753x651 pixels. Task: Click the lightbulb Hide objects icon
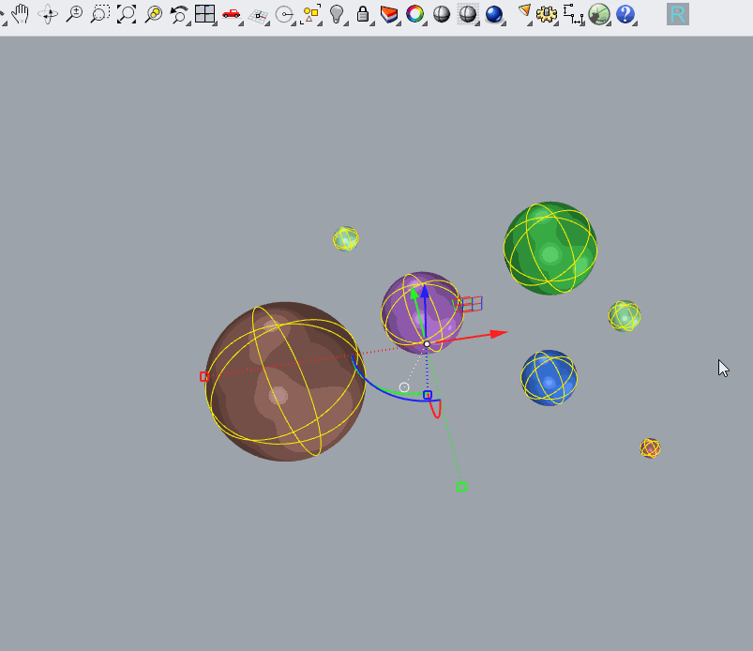pos(337,14)
